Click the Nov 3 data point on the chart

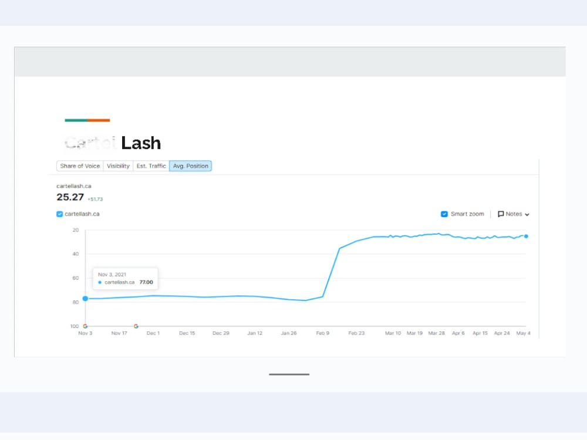coord(85,298)
